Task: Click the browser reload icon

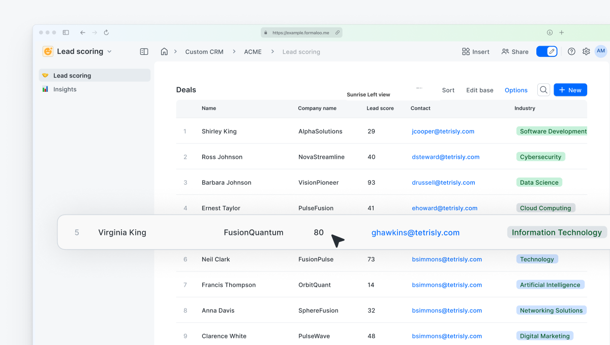Action: tap(106, 32)
